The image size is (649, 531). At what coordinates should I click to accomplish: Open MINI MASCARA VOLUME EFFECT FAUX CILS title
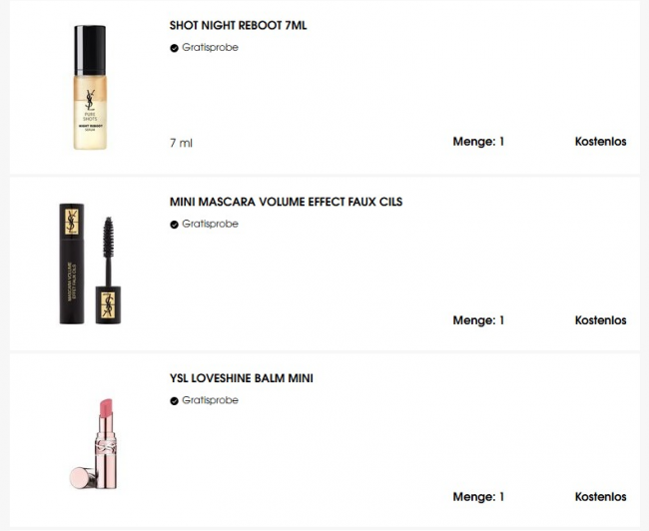coord(286,202)
